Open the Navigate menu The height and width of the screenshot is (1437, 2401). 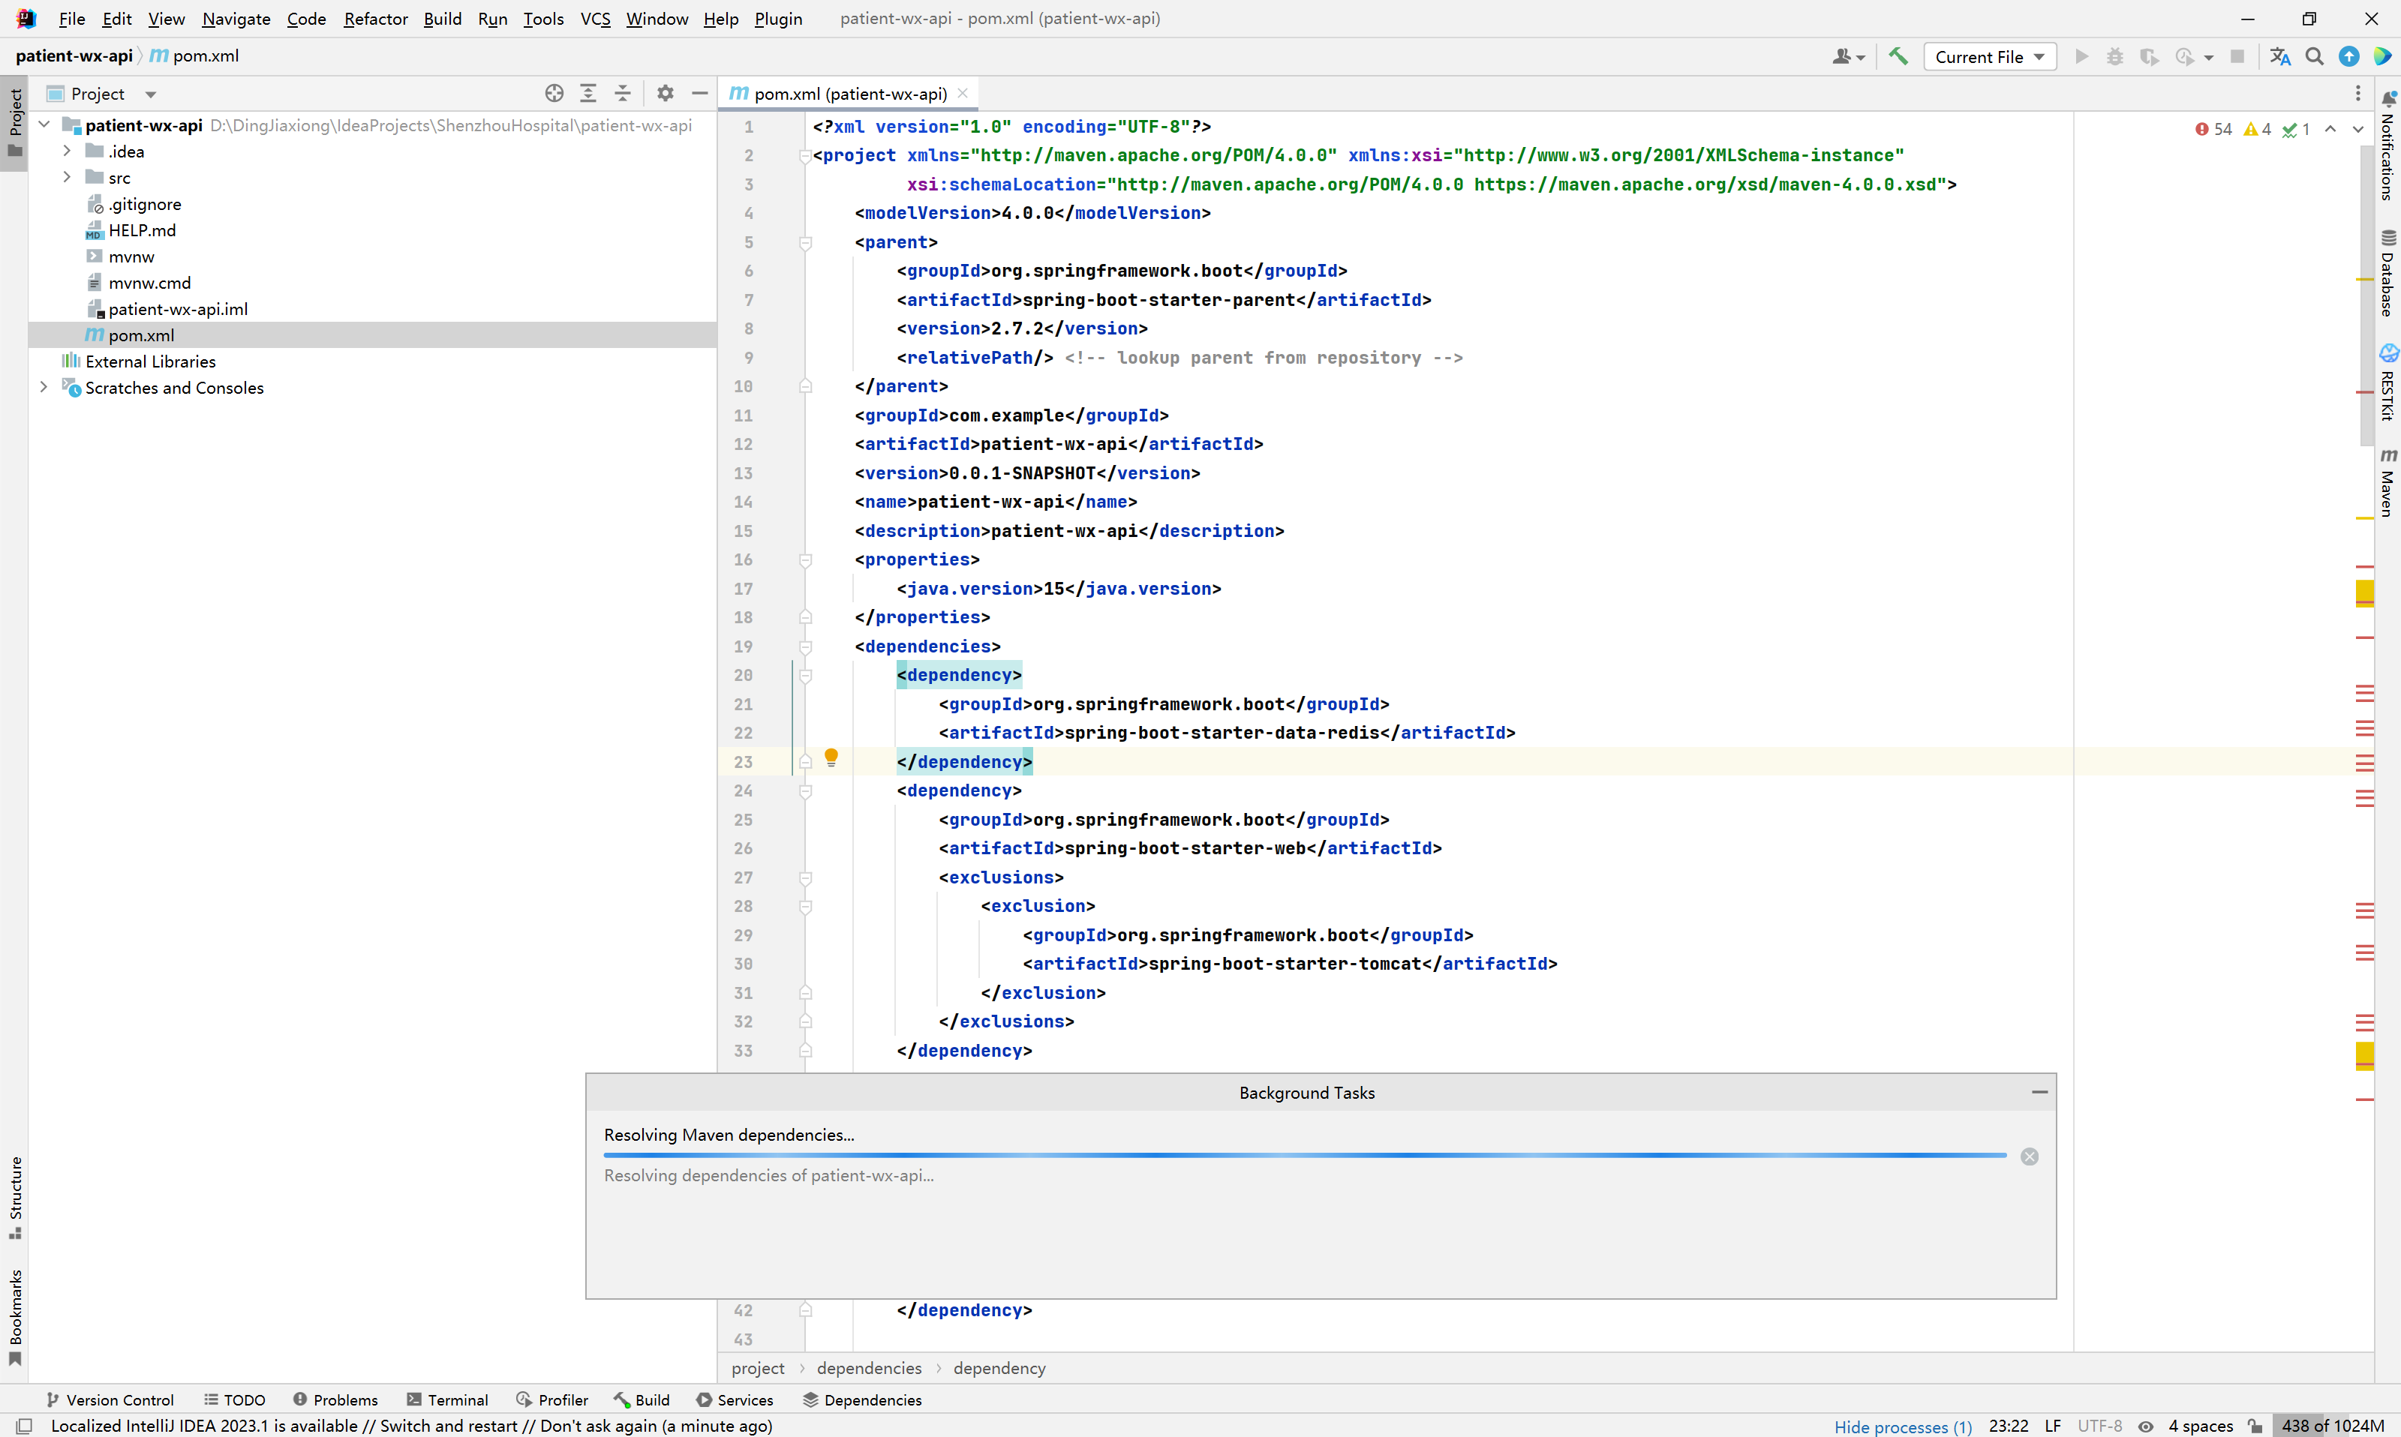pos(236,19)
